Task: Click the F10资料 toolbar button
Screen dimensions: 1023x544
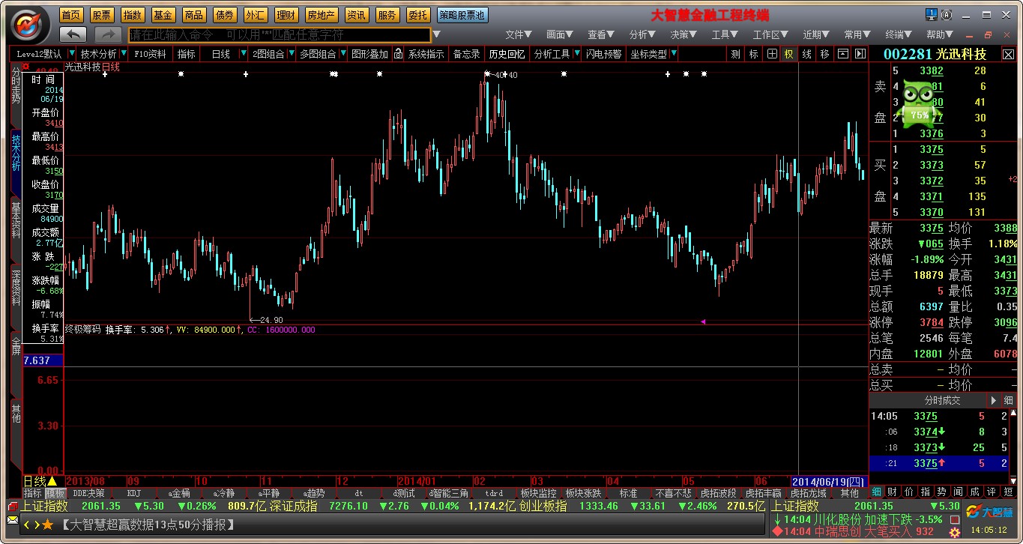Action: [x=150, y=54]
